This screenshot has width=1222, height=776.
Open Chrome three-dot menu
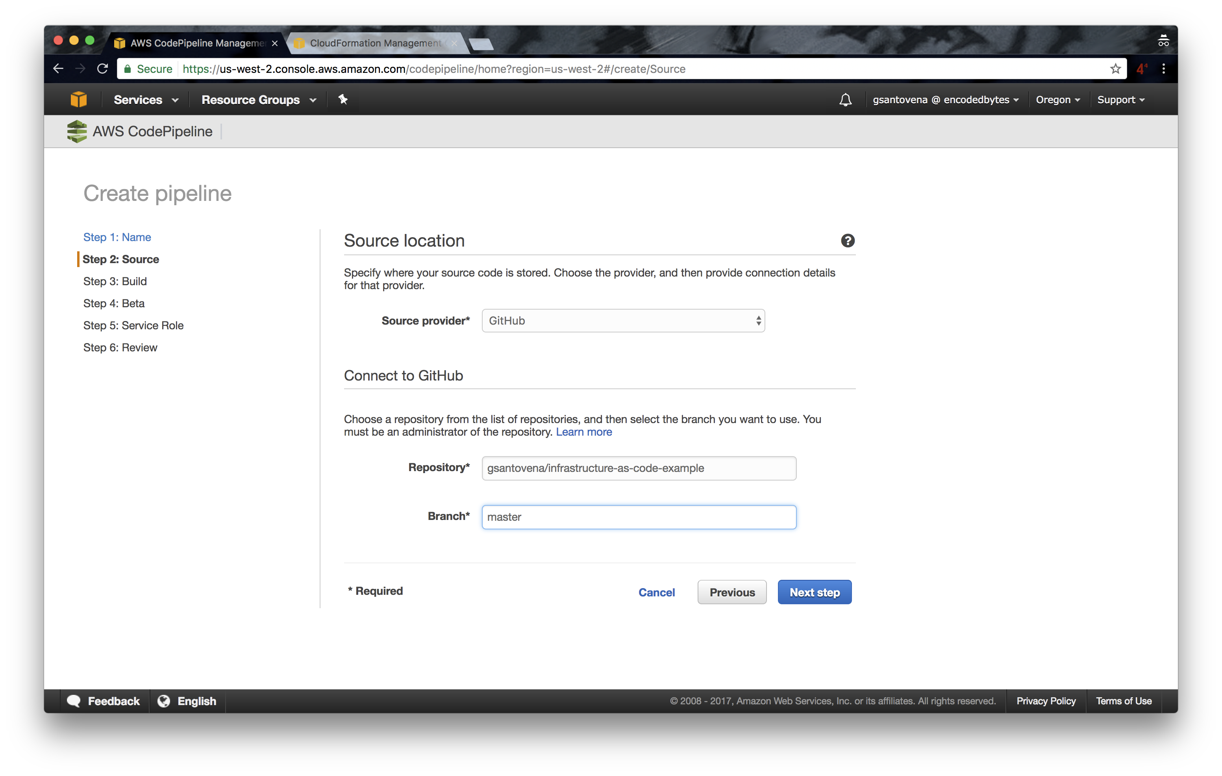(x=1164, y=69)
